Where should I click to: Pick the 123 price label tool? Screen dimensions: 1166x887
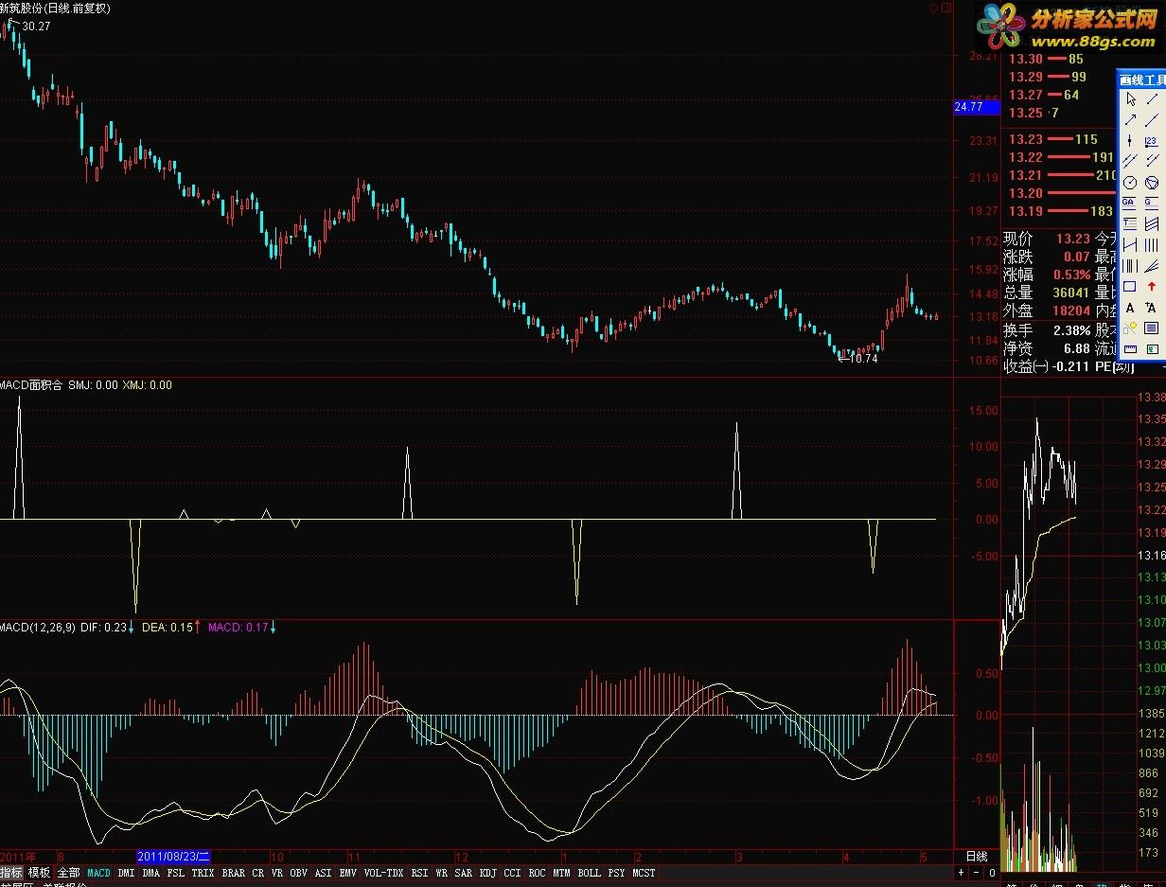click(x=1152, y=140)
